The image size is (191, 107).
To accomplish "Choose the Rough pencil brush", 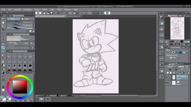I will (20, 25).
